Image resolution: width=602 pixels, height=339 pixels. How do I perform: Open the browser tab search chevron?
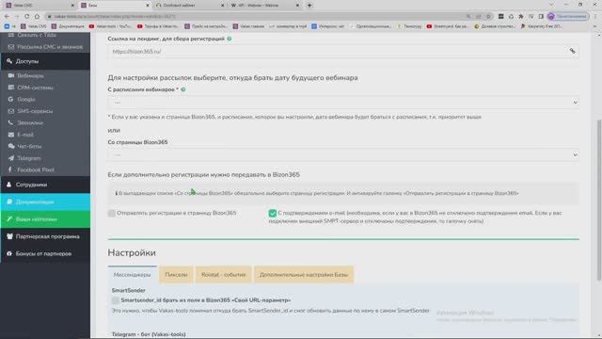coord(551,5)
